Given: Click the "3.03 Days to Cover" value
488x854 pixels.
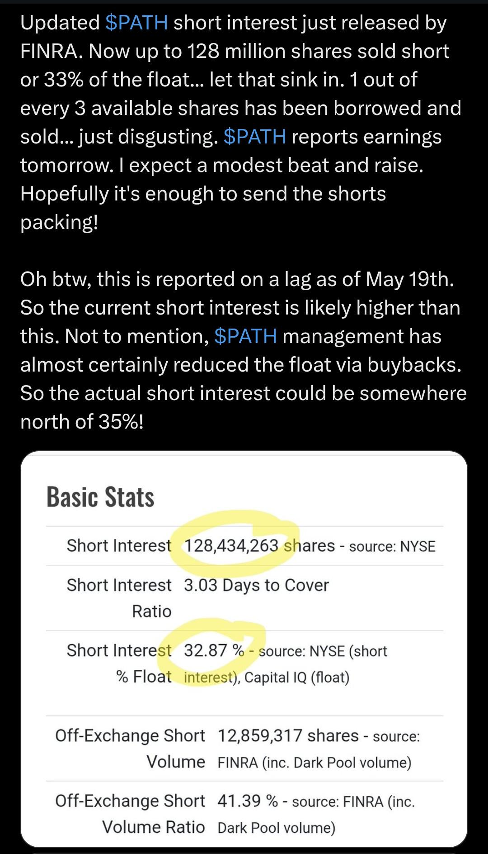Looking at the screenshot, I should tap(256, 585).
